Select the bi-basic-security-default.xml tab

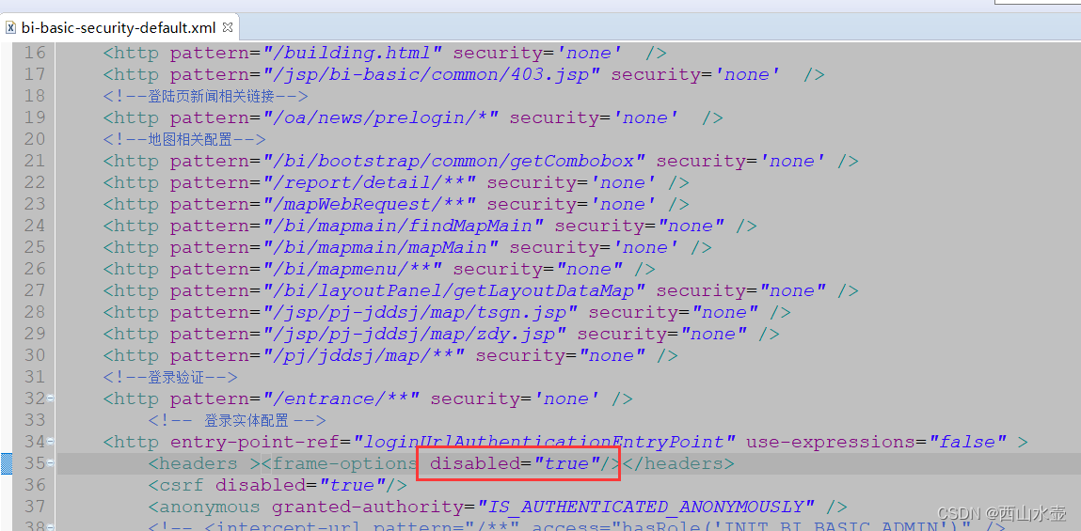pyautogui.click(x=120, y=28)
